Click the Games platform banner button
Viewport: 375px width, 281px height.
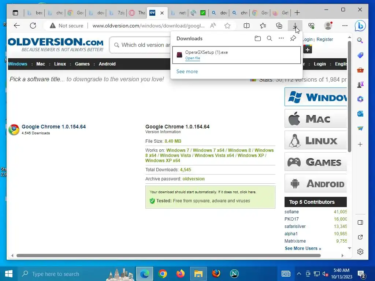pos(316,162)
